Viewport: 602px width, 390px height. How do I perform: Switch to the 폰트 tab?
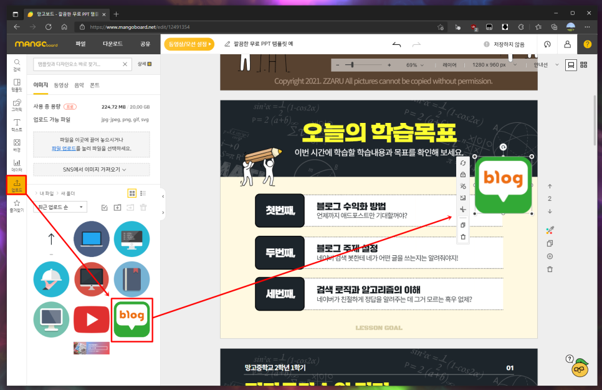95,85
